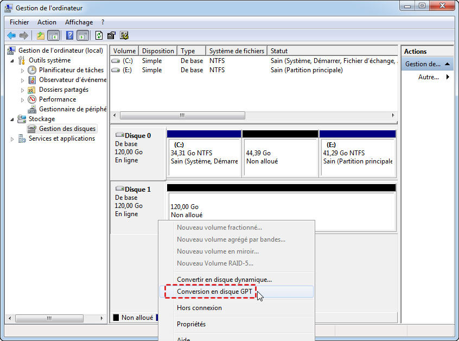459x341 pixels.
Task: Open the Affichage menu
Action: point(79,22)
